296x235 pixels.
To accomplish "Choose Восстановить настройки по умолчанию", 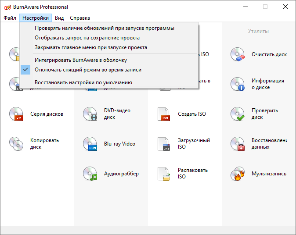I will (109, 82).
